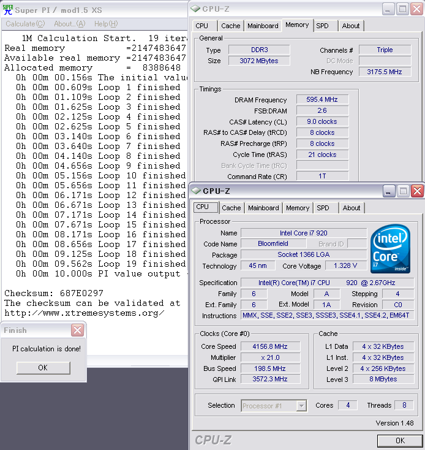Click OK button at bottom of CPU-Z window
The width and height of the screenshot is (425, 450).
400,441
